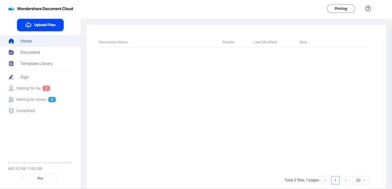The height and width of the screenshot is (189, 392).
Task: Click the people icon beside Waiting for others
Action: 11,99
